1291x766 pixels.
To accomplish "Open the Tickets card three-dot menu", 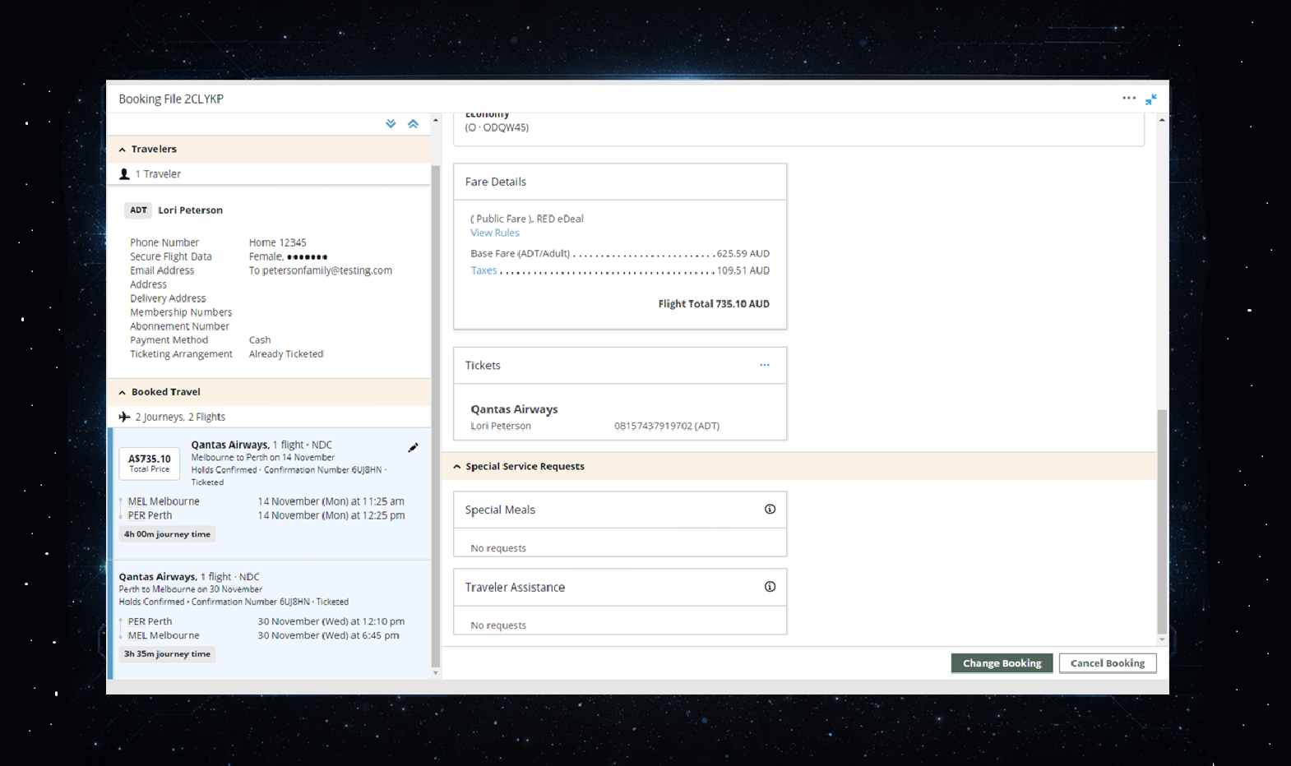I will 765,365.
